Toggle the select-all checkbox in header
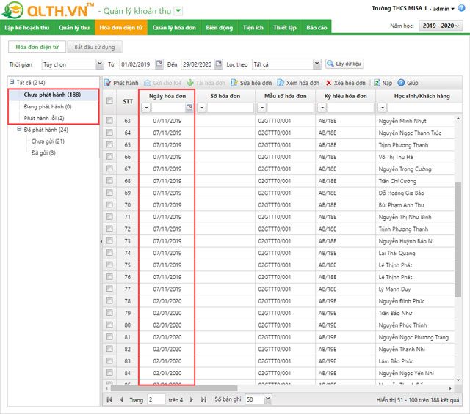The width and height of the screenshot is (470, 414). pyautogui.click(x=109, y=100)
